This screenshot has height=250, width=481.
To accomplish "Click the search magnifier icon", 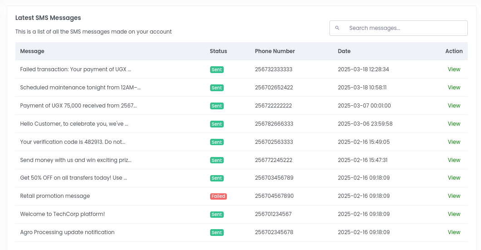I will tap(337, 28).
